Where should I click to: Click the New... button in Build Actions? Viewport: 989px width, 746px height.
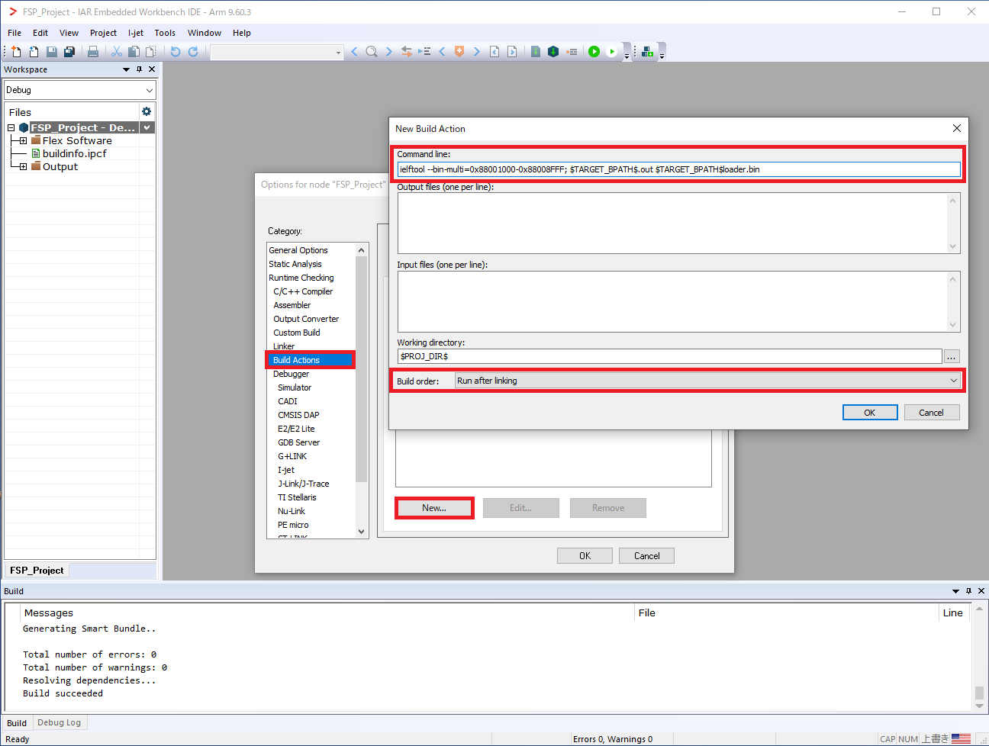(433, 507)
